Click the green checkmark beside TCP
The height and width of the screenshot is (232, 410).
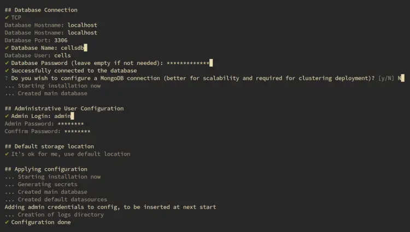tap(7, 17)
